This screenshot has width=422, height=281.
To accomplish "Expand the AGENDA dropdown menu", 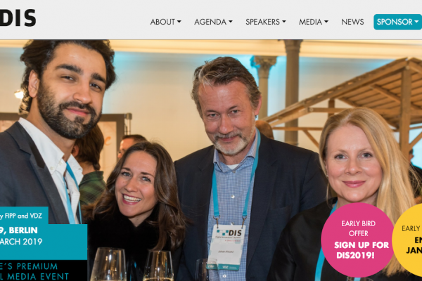I will (213, 22).
